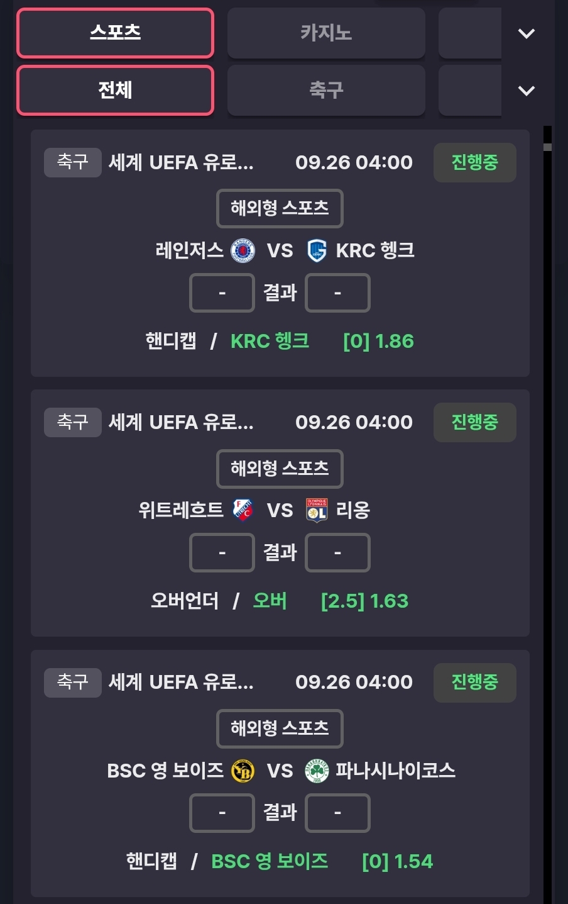Select the 스포츠 tab
The image size is (568, 904).
115,33
